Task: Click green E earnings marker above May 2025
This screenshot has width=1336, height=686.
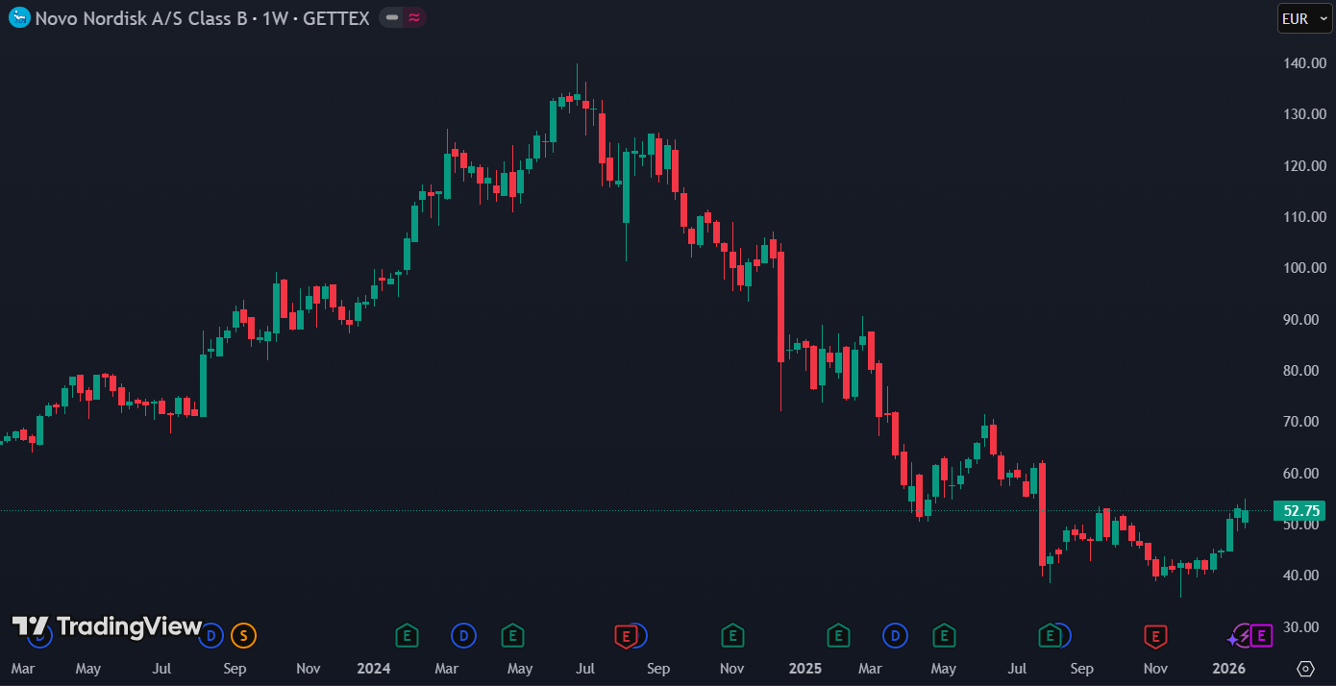Action: pyautogui.click(x=944, y=635)
